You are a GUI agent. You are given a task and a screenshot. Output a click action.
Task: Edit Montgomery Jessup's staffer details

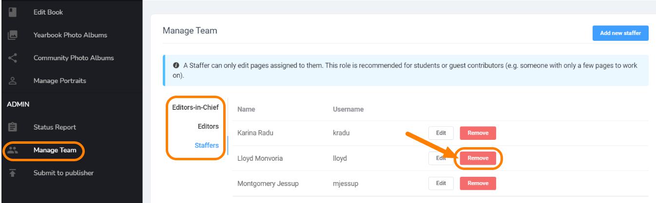[x=441, y=183]
